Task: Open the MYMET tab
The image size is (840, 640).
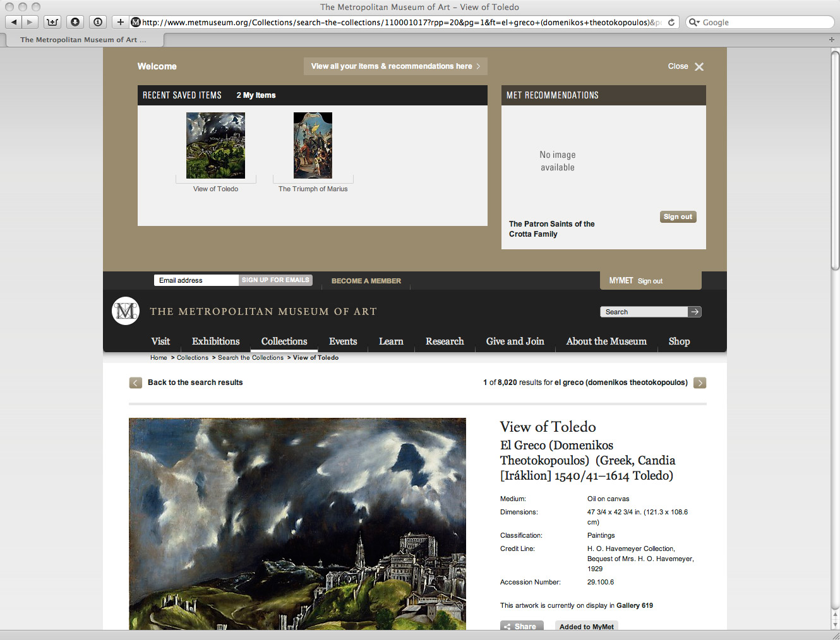Action: point(621,281)
